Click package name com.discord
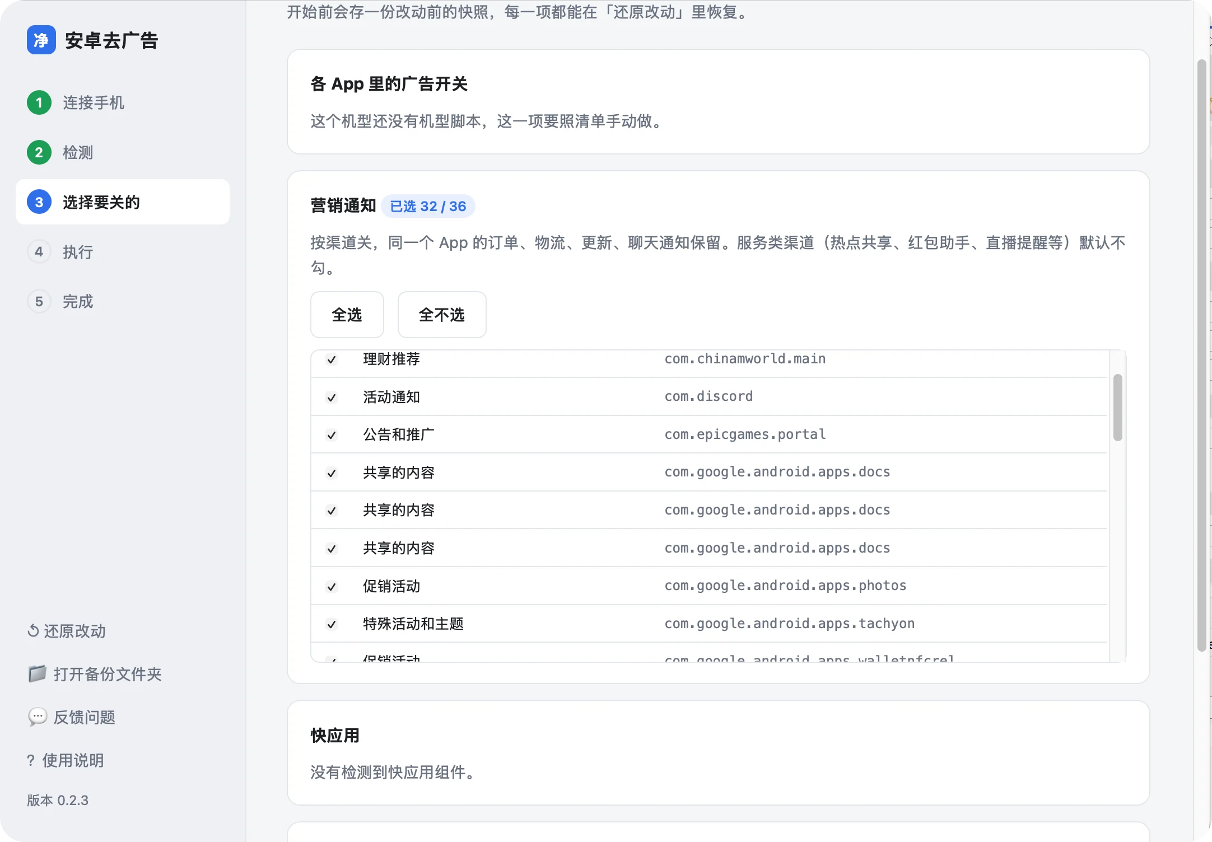 point(708,396)
